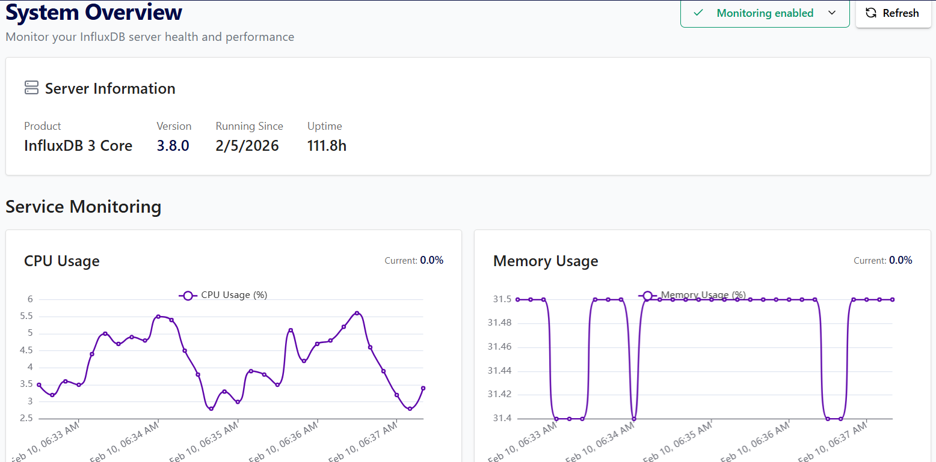Screen dimensions: 936x462
Task: Click the first Memory chart data point
Action: [x=517, y=299]
